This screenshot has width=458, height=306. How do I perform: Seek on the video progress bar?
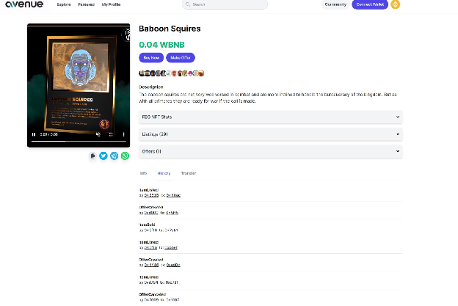coord(79,142)
